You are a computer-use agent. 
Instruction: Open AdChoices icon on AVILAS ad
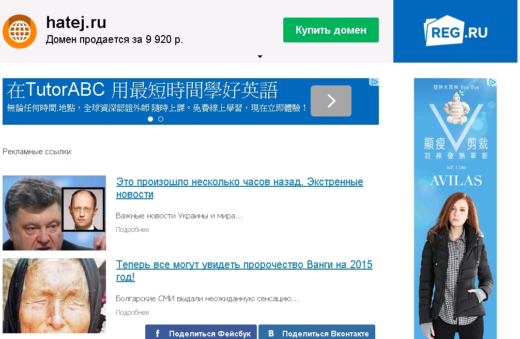[493, 82]
